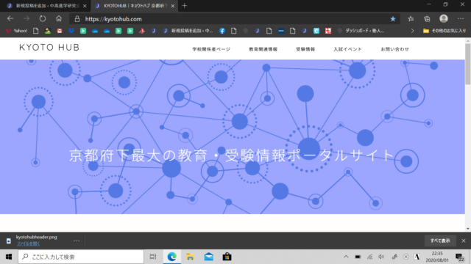Open the browser Settings and more menu
The height and width of the screenshot is (264, 471).
(x=461, y=18)
